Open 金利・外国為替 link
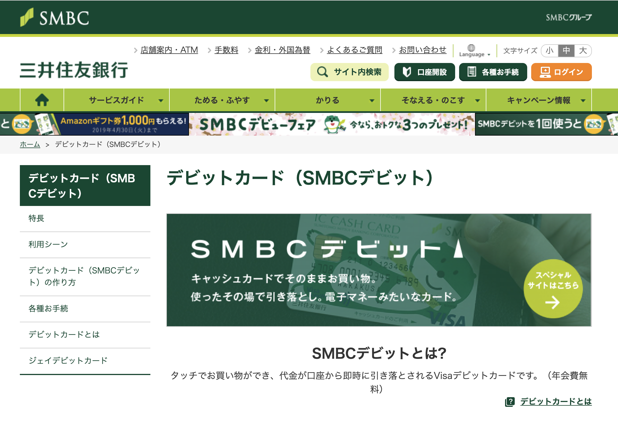Viewport: 618px width, 421px height. point(283,50)
